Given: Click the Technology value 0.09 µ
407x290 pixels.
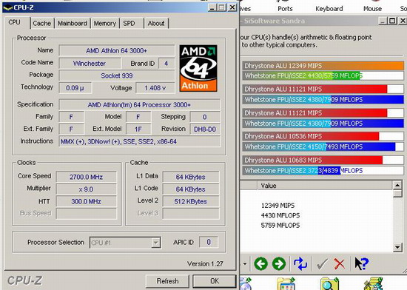Looking at the screenshot, I should [x=75, y=88].
